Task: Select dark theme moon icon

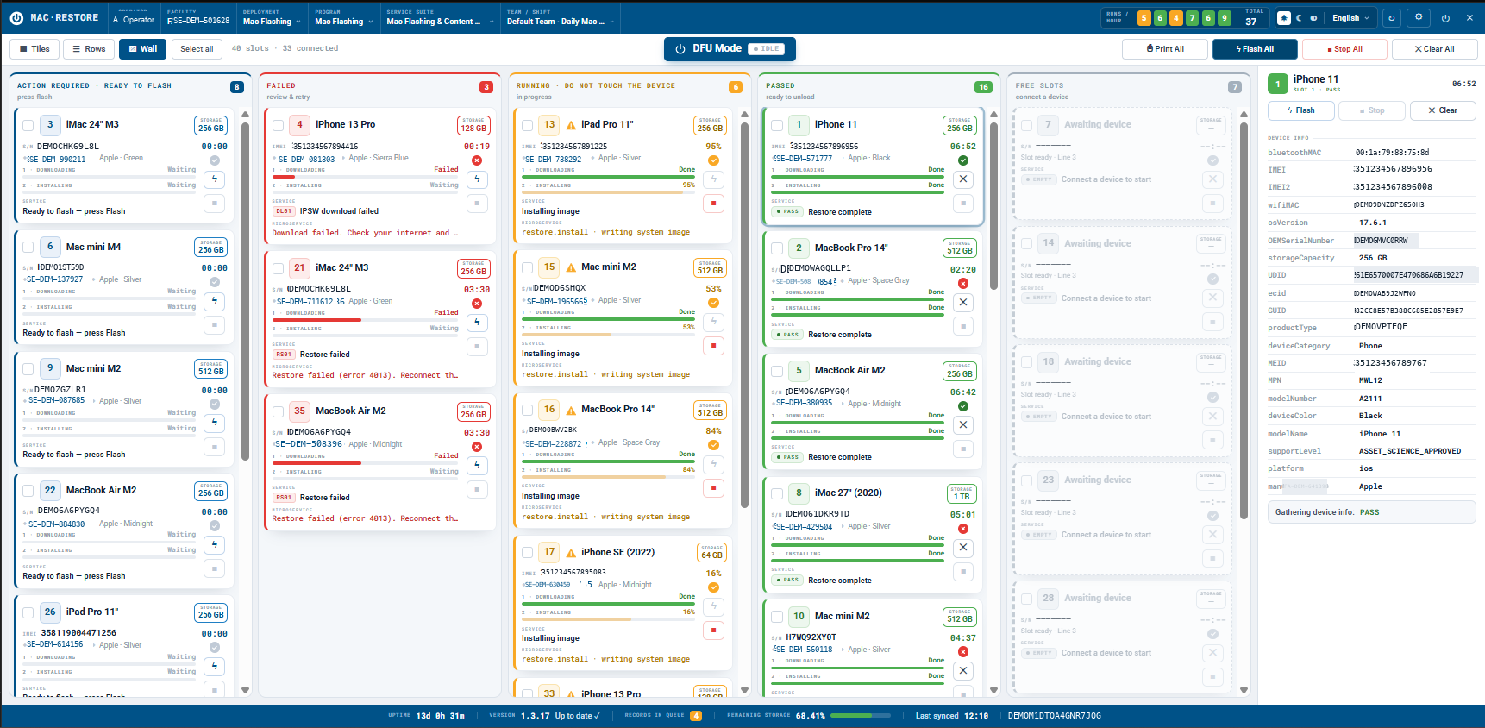Action: click(1299, 18)
